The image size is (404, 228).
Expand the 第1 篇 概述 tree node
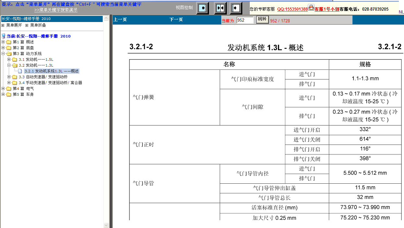pyautogui.click(x=3, y=42)
